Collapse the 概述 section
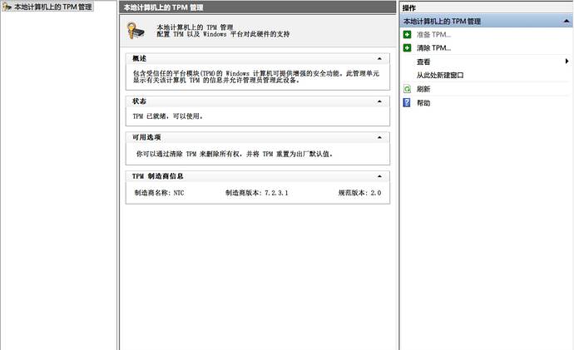This screenshot has height=350, width=574. 379,58
